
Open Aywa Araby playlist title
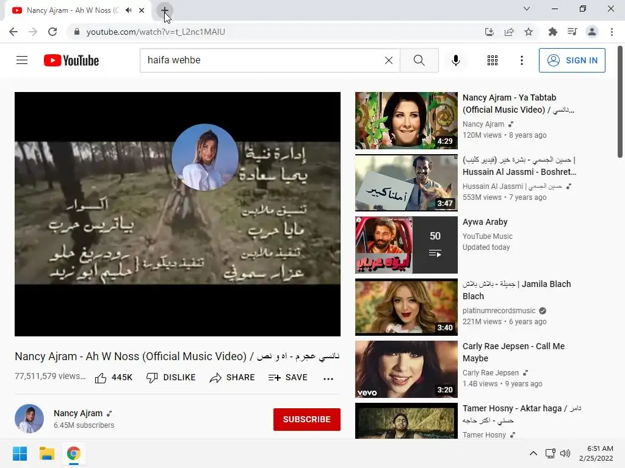485,222
